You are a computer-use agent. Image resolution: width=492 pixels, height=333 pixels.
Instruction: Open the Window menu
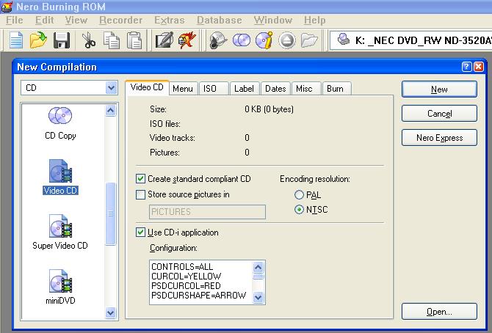coord(273,21)
